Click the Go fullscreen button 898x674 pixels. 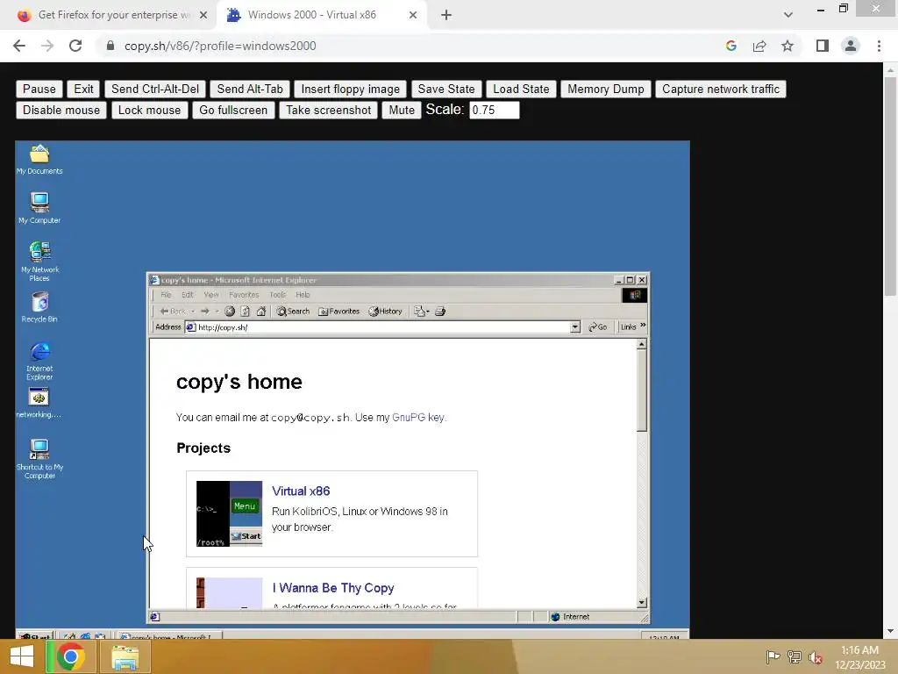[x=233, y=110]
